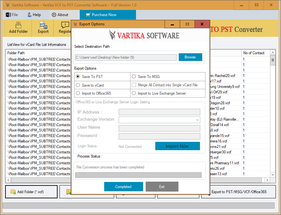Open the Help menu

(x=34, y=15)
